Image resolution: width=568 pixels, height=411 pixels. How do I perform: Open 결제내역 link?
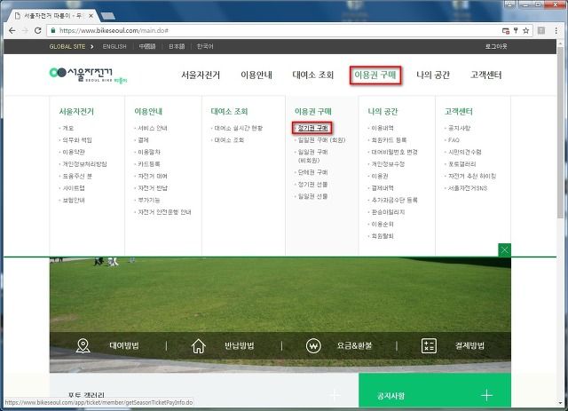tap(383, 188)
